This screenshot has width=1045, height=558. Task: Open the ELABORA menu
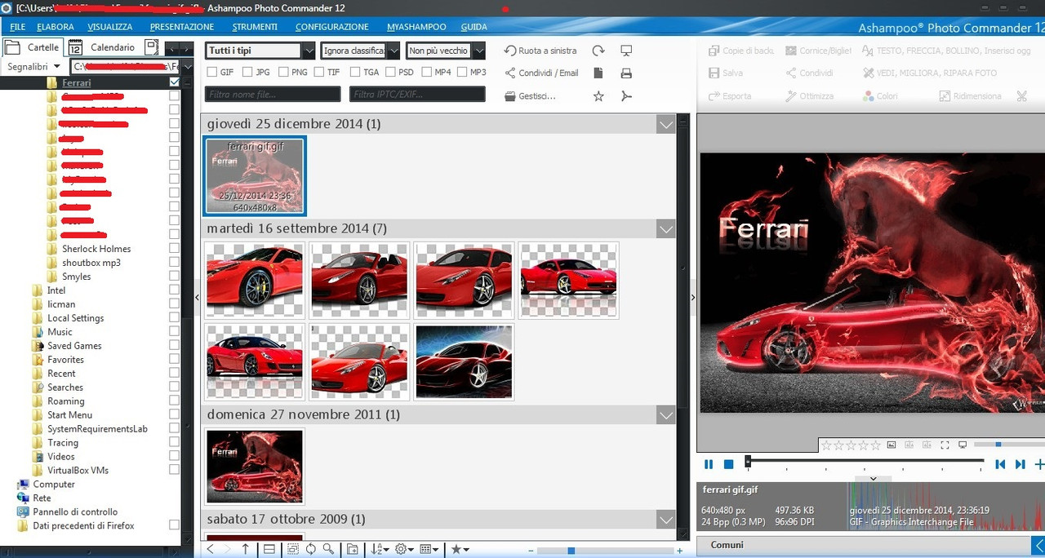point(56,27)
